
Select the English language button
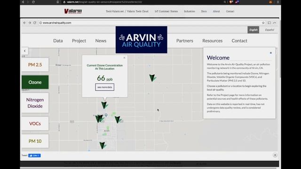[253, 30]
